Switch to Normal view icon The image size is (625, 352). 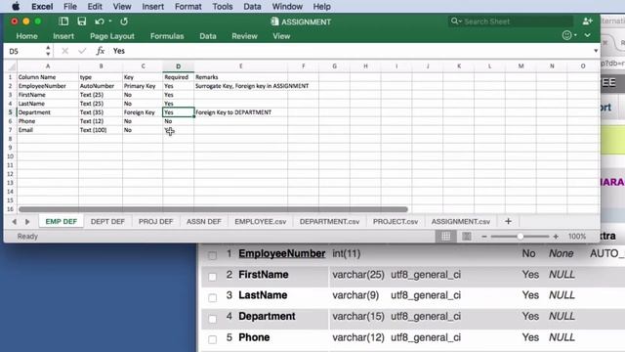tap(446, 237)
